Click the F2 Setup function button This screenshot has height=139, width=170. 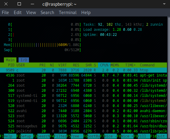pos(25,136)
